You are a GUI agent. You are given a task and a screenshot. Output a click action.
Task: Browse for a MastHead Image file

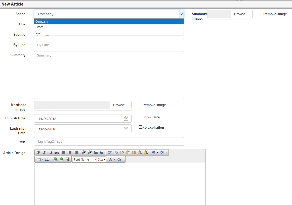coord(121,105)
